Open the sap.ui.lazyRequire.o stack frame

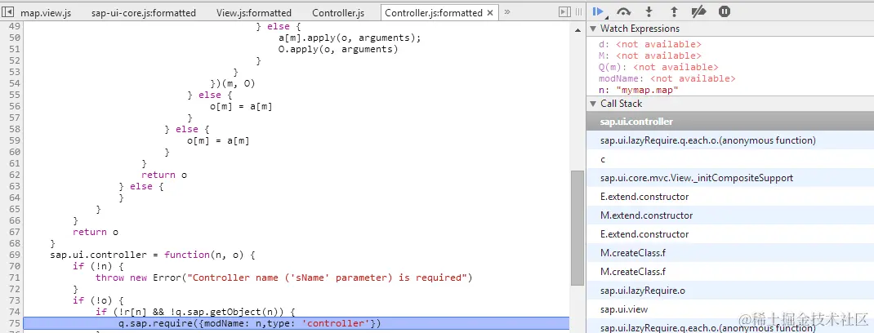coord(730,290)
